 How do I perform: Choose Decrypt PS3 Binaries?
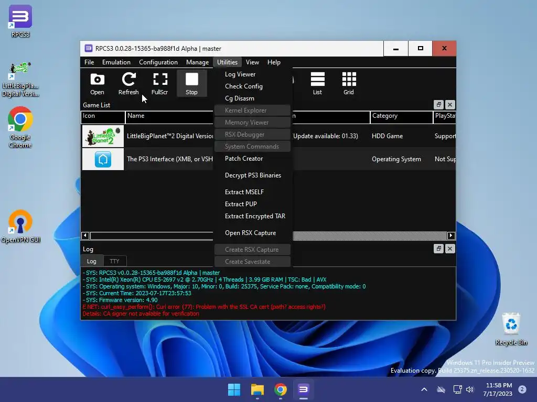(x=253, y=175)
